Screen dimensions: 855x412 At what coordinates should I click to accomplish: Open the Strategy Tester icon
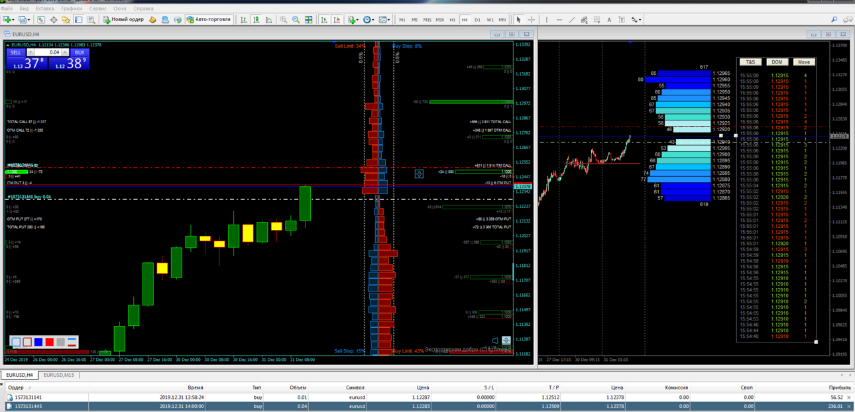(x=91, y=20)
